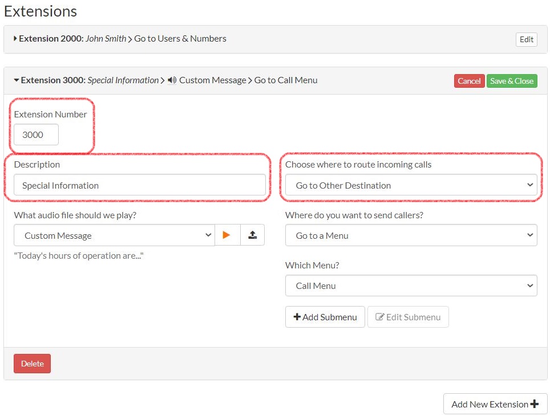
Task: Delete Extension 3000
Action: click(32, 364)
